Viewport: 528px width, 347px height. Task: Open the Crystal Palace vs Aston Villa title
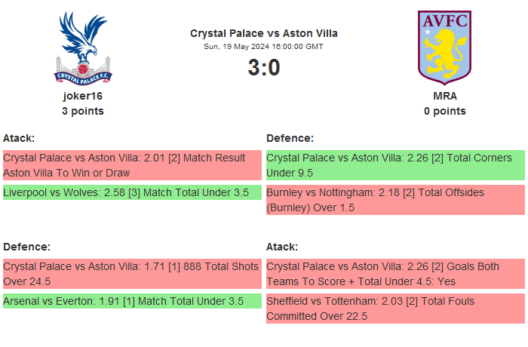(264, 33)
